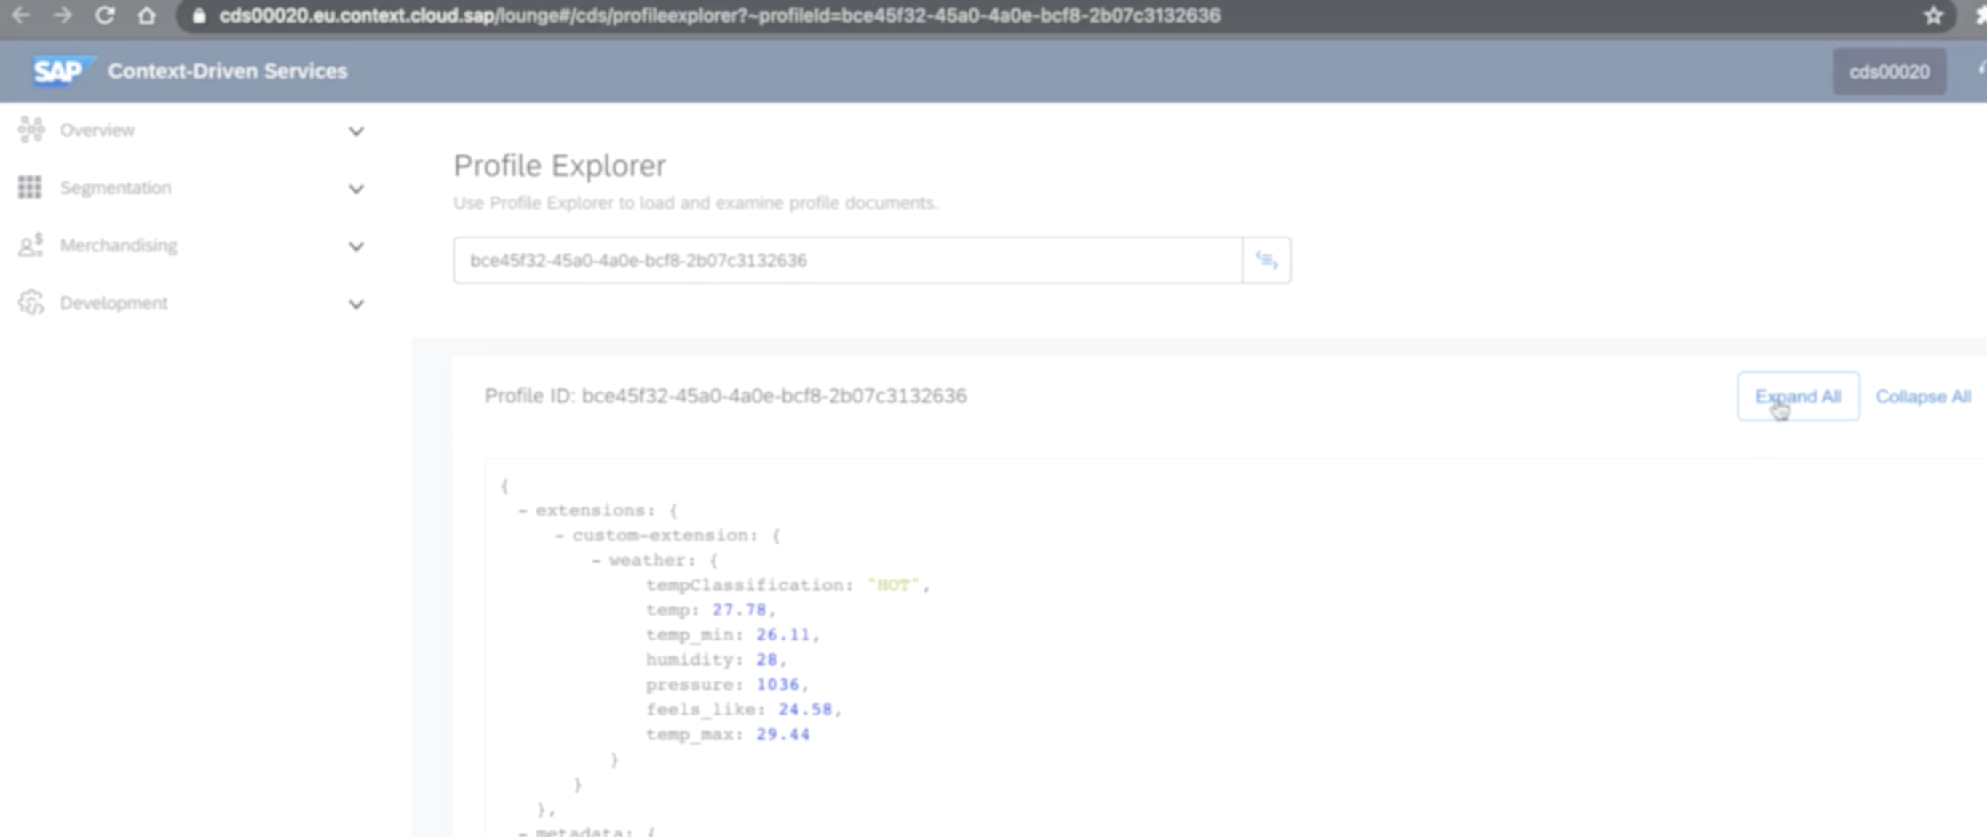
Task: Click the Collapse All link
Action: [x=1922, y=397]
